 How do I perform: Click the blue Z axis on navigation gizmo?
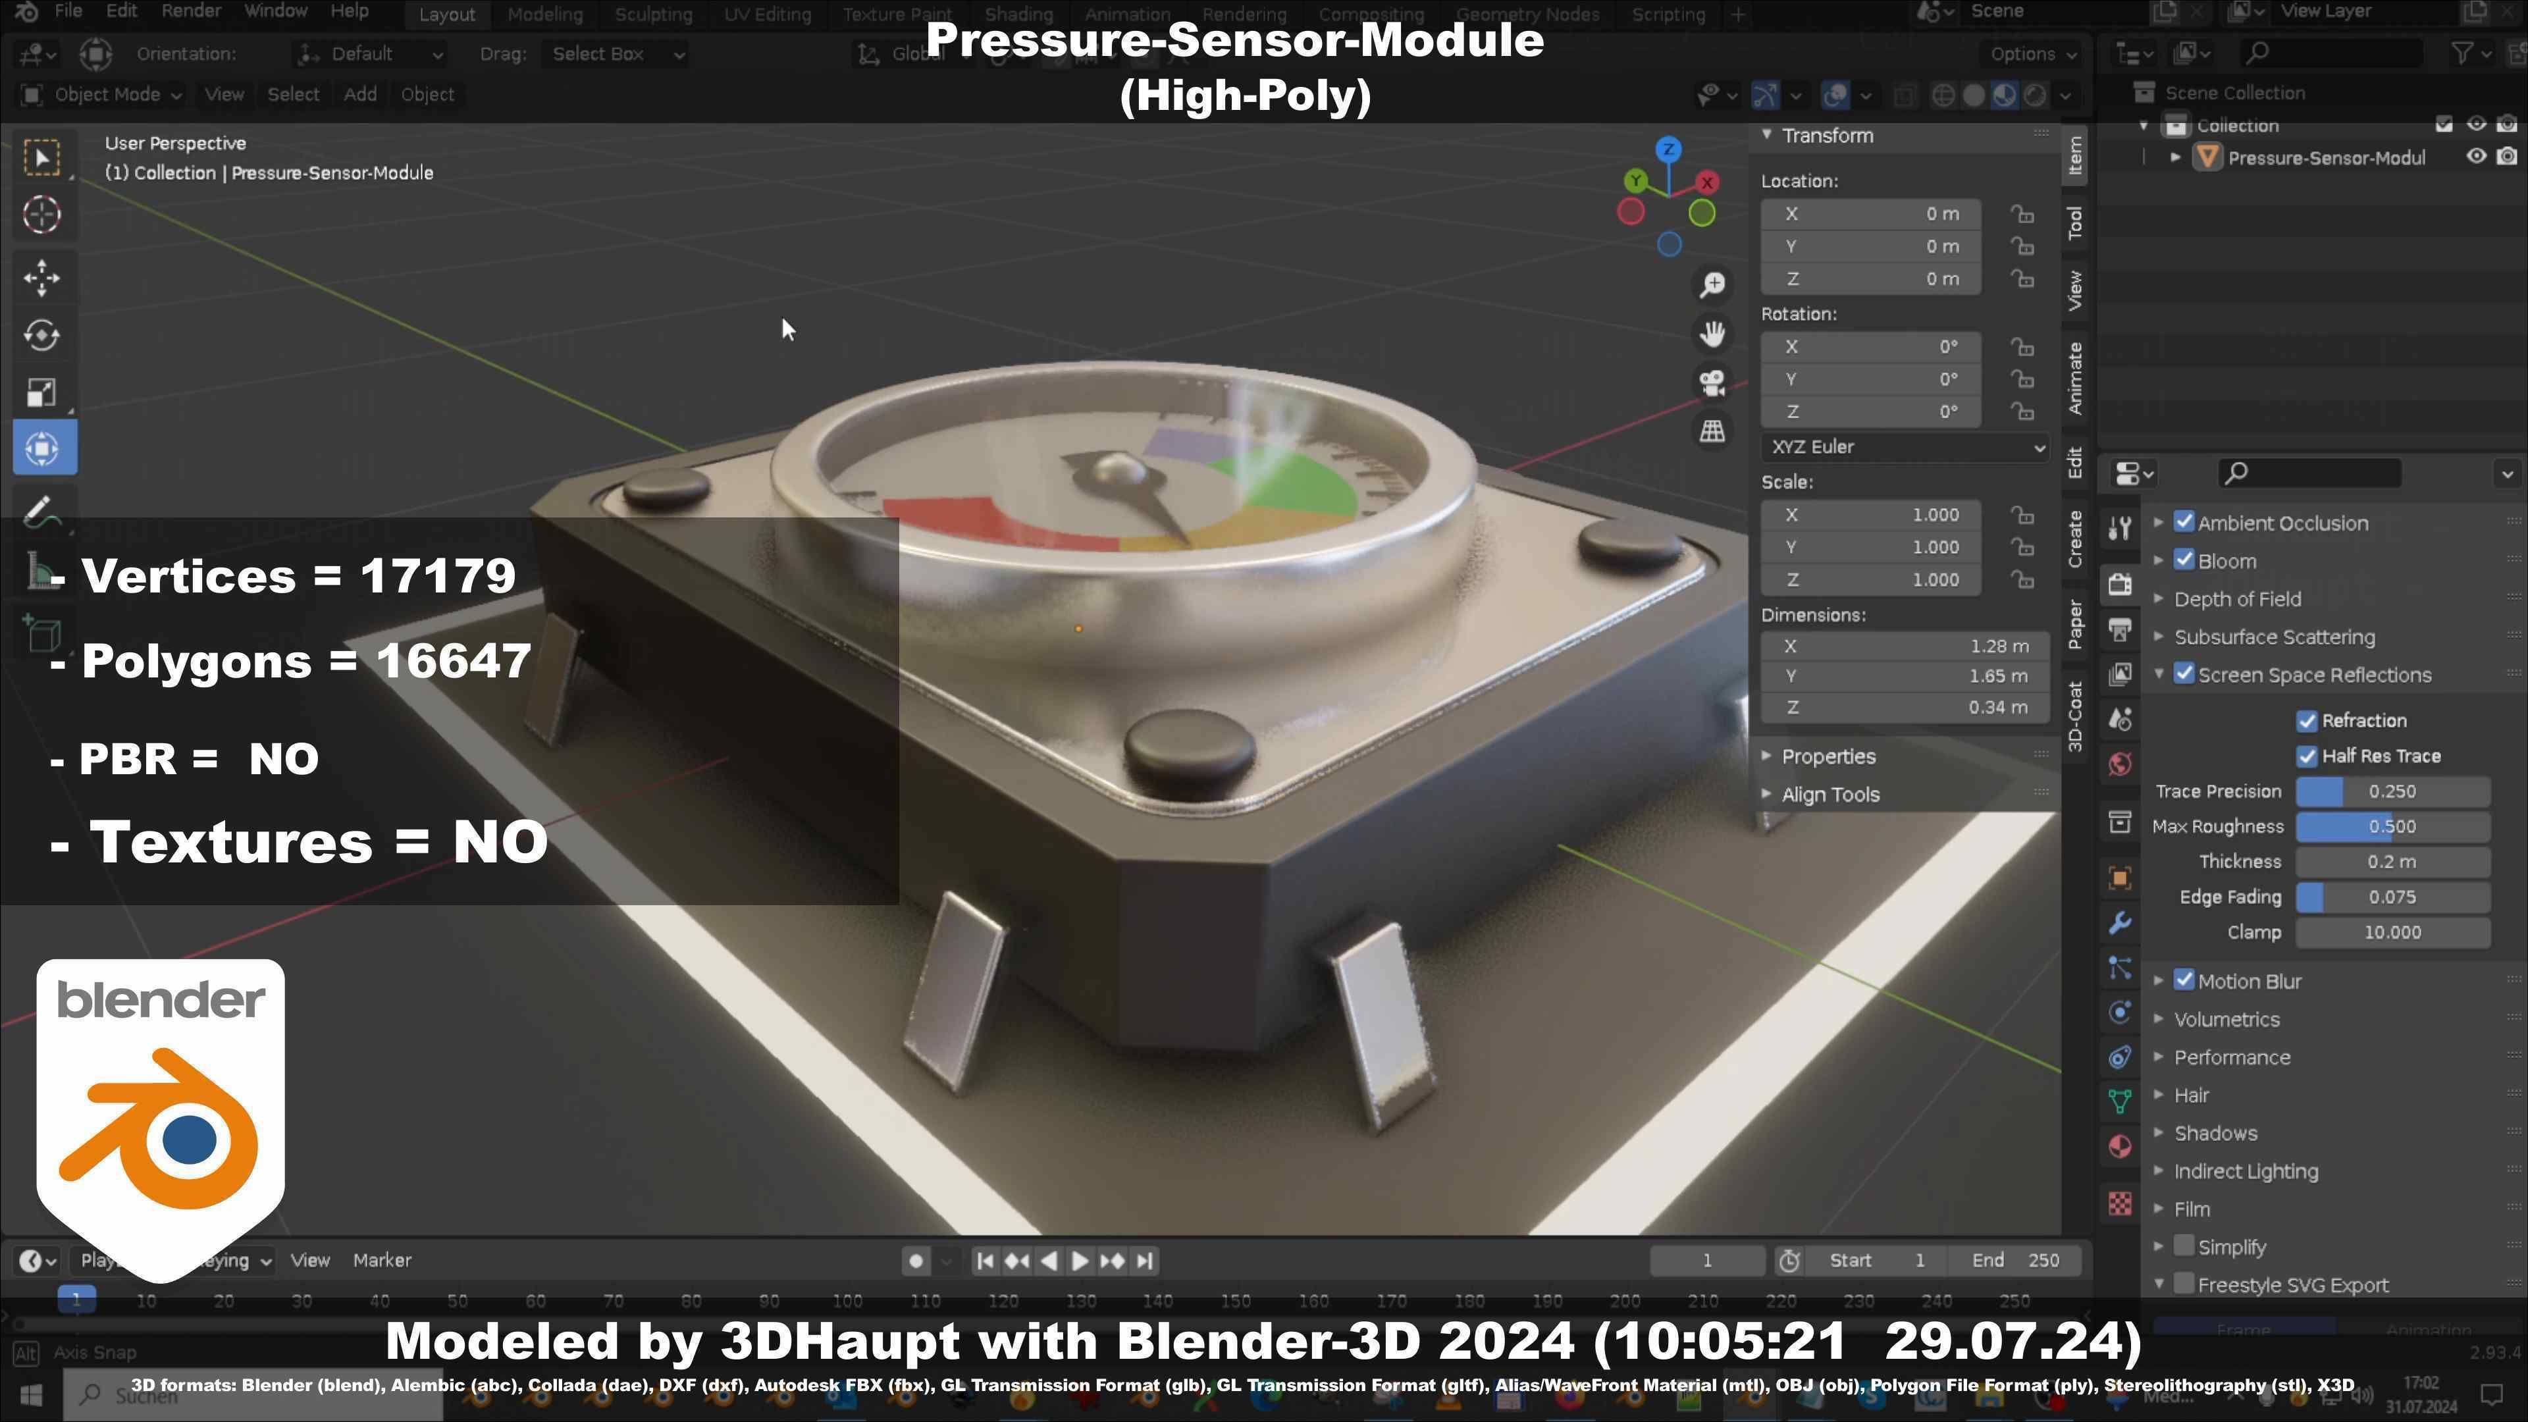(1668, 150)
